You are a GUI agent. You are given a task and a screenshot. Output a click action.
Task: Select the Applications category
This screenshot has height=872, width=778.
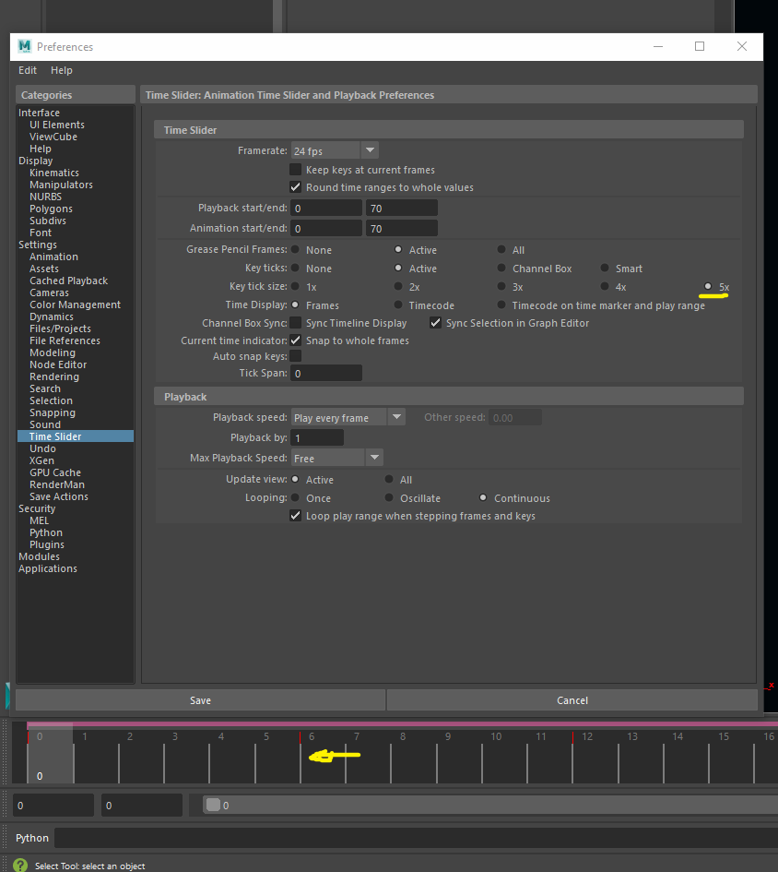click(48, 568)
